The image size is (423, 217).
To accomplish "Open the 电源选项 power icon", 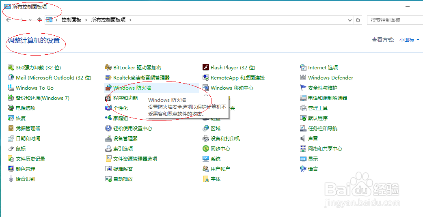I will (x=11, y=108).
